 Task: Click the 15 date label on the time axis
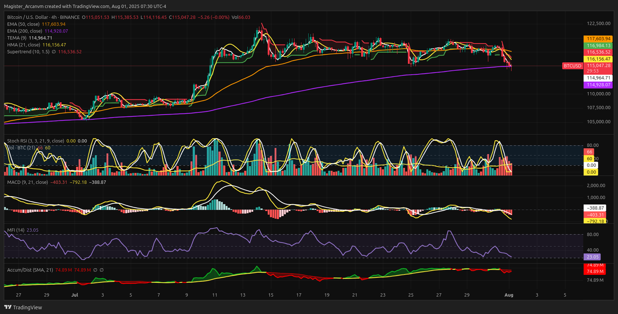(x=271, y=295)
